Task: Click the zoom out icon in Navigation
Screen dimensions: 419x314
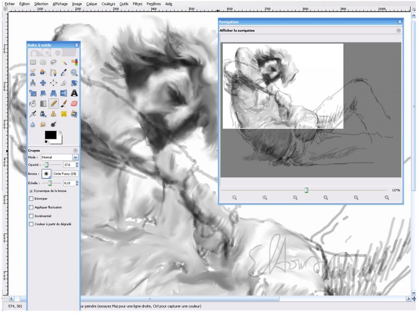Action: 235,198
